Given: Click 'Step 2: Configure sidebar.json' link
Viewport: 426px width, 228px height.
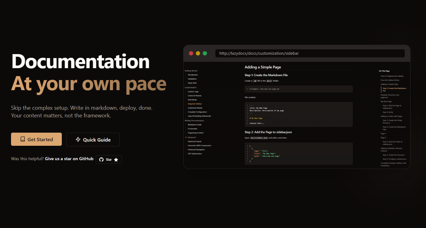Looking at the screenshot, I should [394, 159].
